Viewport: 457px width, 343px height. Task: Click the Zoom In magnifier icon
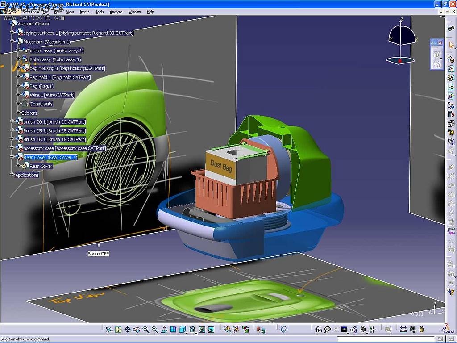coord(146,330)
